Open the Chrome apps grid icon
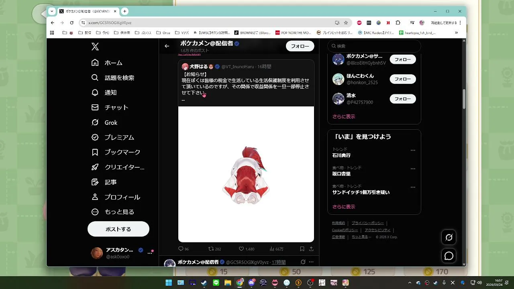514x289 pixels. click(52, 33)
